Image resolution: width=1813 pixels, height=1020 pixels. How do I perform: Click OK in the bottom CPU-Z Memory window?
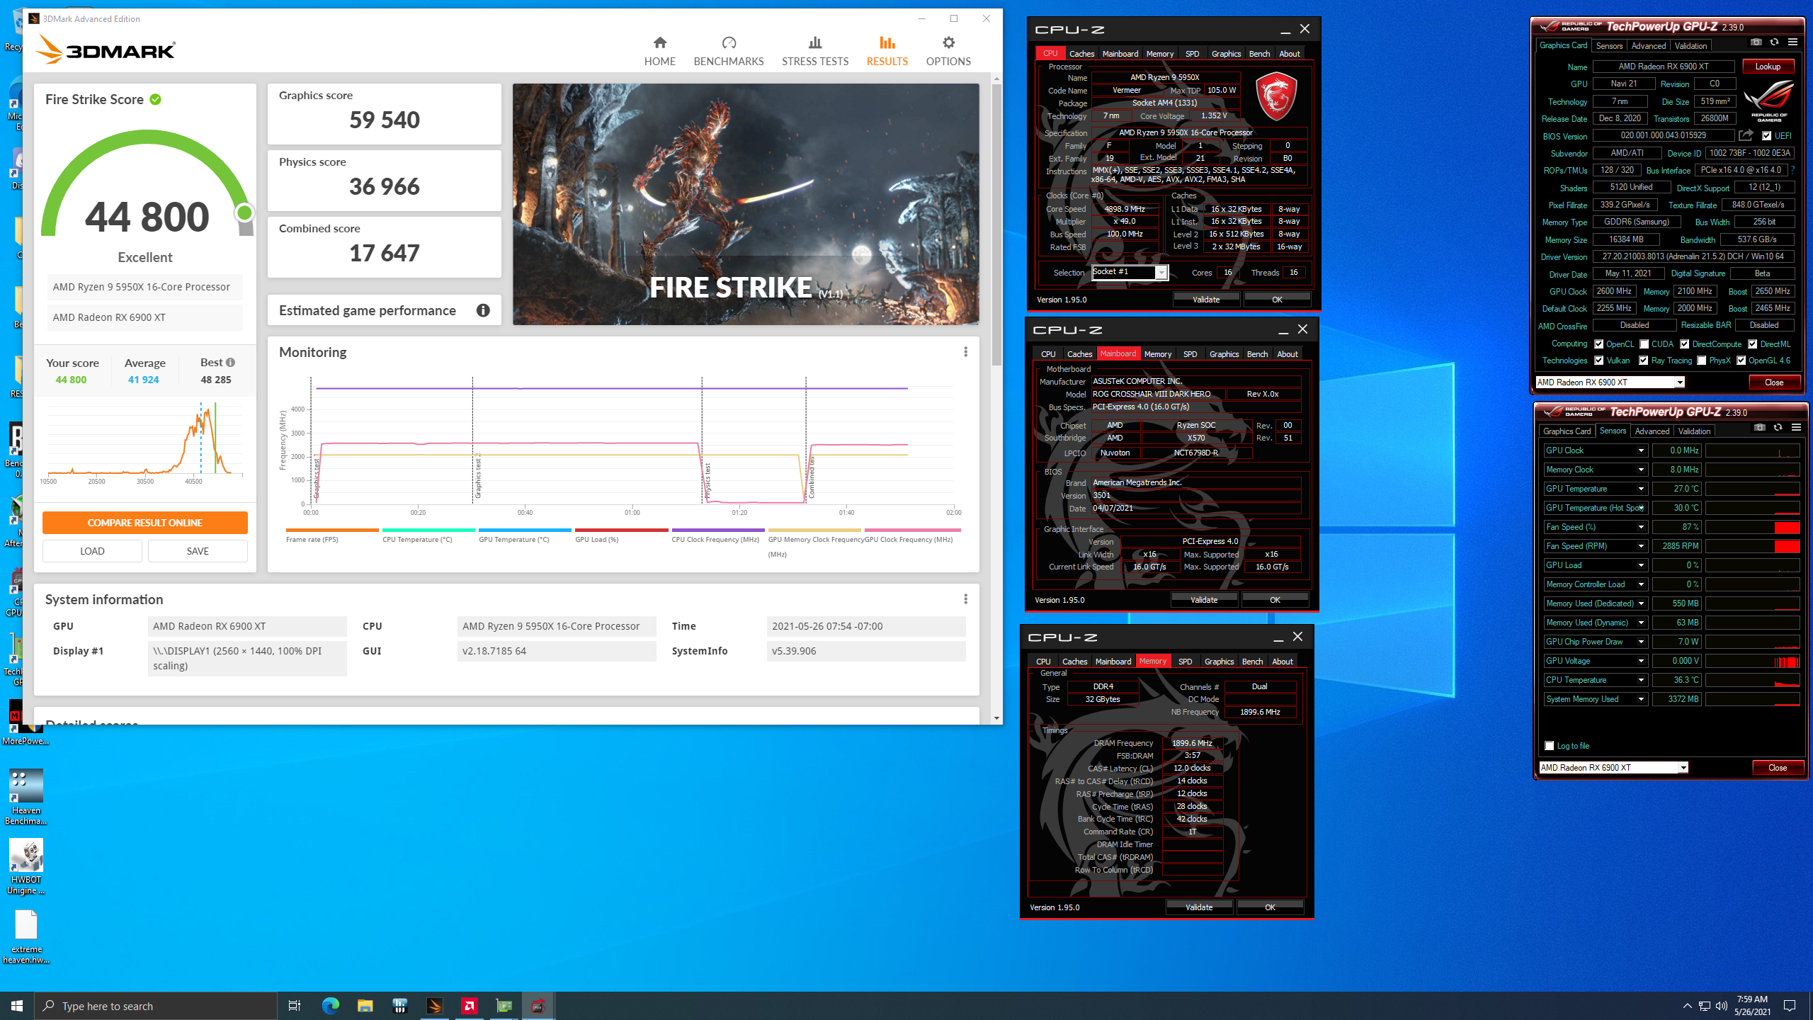coord(1270,907)
